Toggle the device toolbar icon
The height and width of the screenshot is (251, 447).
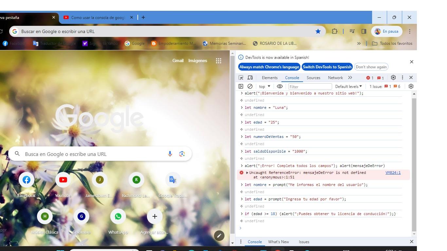tap(250, 77)
